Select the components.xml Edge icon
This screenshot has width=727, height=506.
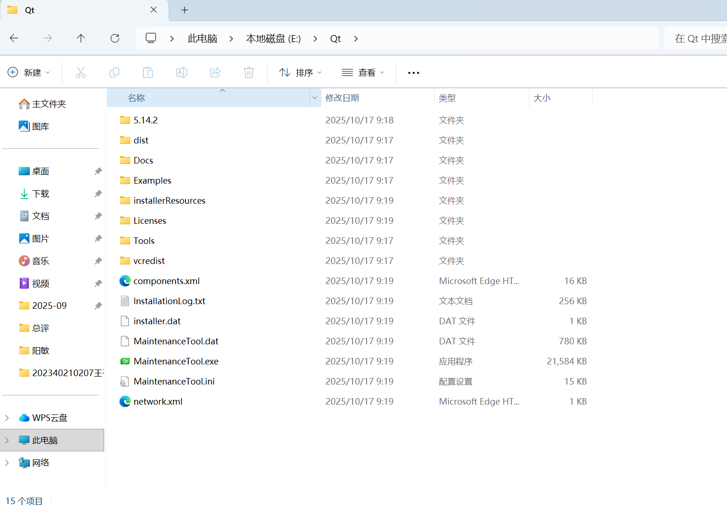tap(125, 281)
